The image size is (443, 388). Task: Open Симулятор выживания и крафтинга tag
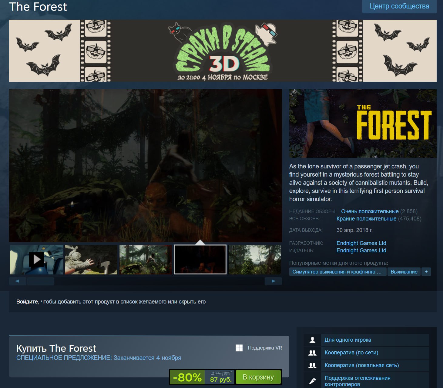tap(337, 272)
